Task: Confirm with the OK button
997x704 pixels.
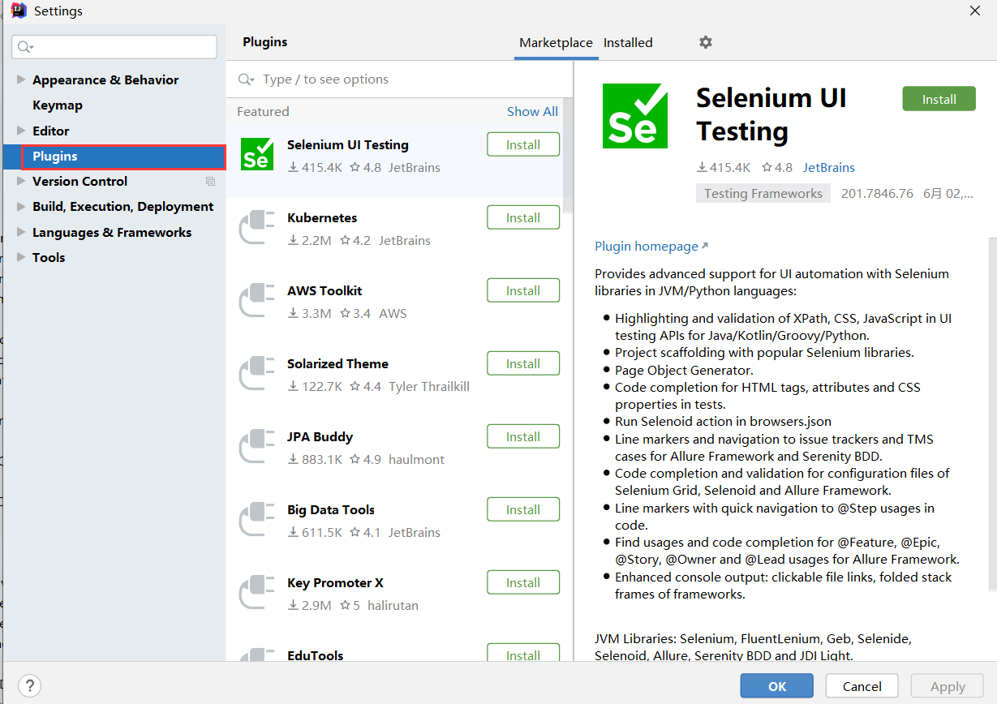Action: tap(777, 686)
